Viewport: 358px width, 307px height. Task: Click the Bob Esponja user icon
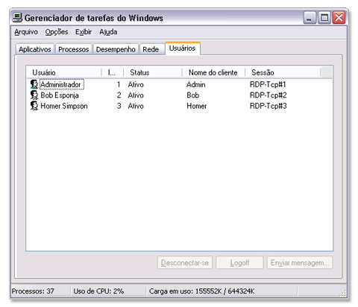tap(34, 95)
